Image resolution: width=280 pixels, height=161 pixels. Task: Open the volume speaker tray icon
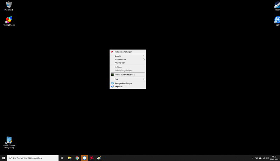click(267, 158)
